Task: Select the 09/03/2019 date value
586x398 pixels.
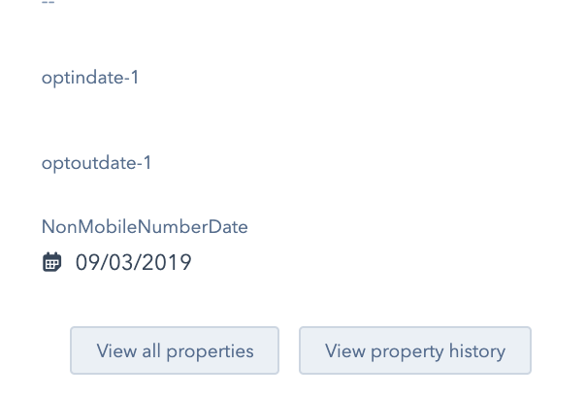Action: pos(134,262)
